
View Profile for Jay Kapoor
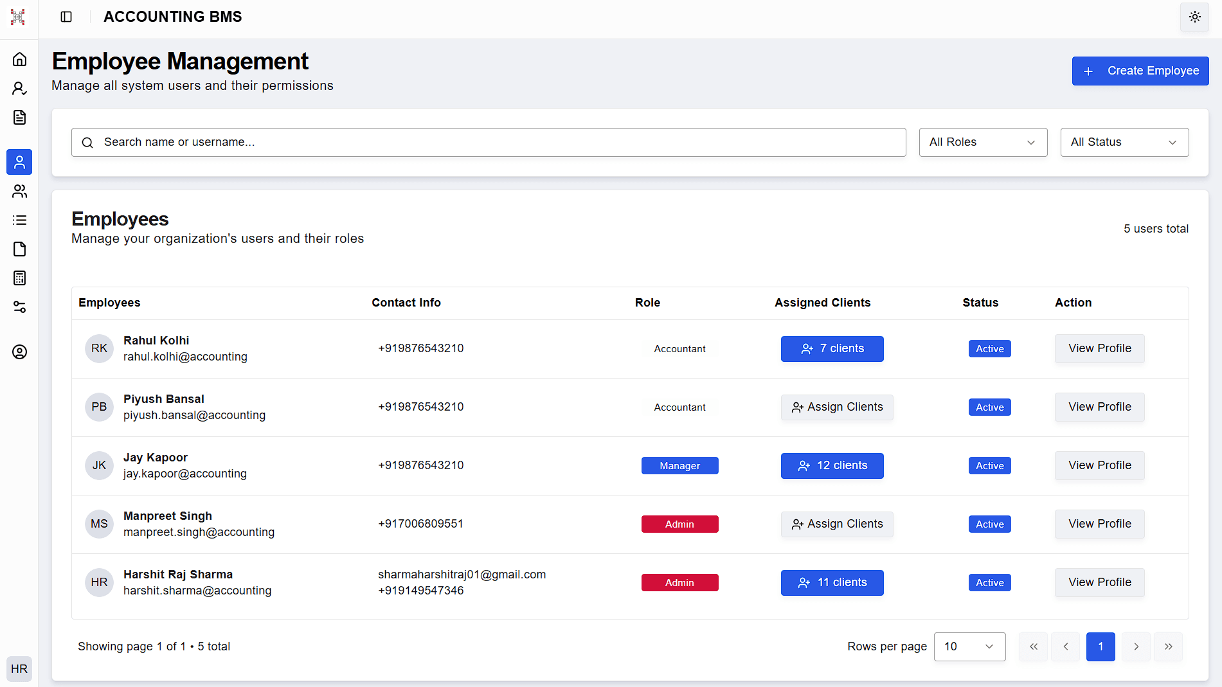pos(1099,465)
